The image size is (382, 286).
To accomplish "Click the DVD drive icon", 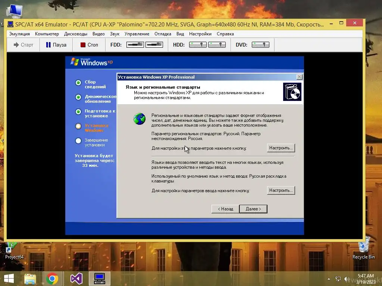I will (x=260, y=45).
